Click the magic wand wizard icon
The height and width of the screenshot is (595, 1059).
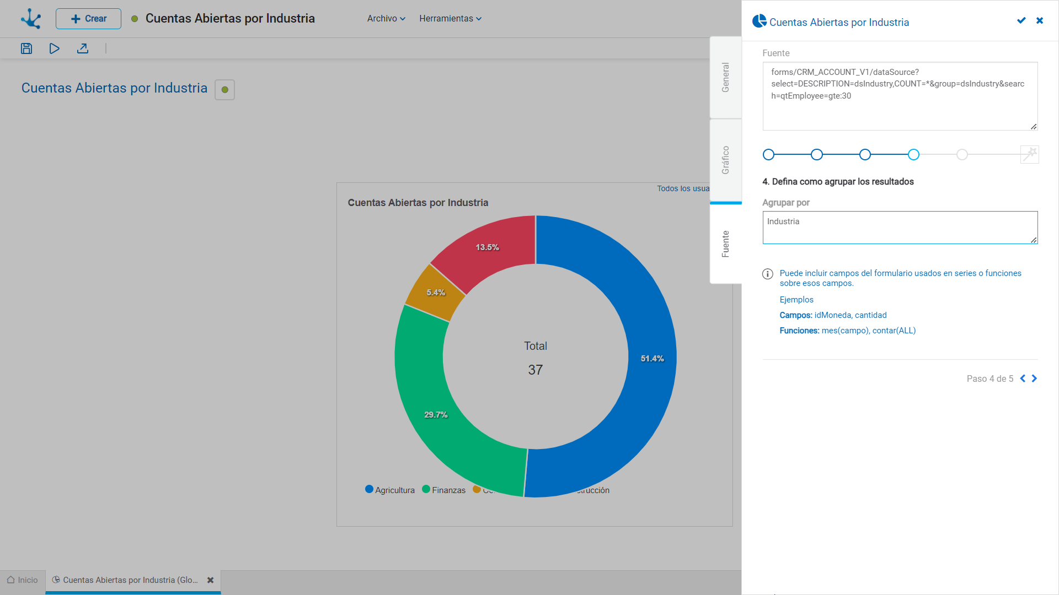(x=1029, y=155)
